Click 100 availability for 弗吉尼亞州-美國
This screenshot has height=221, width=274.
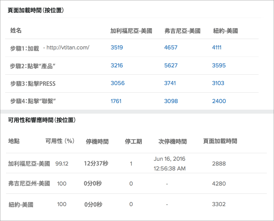62,184
